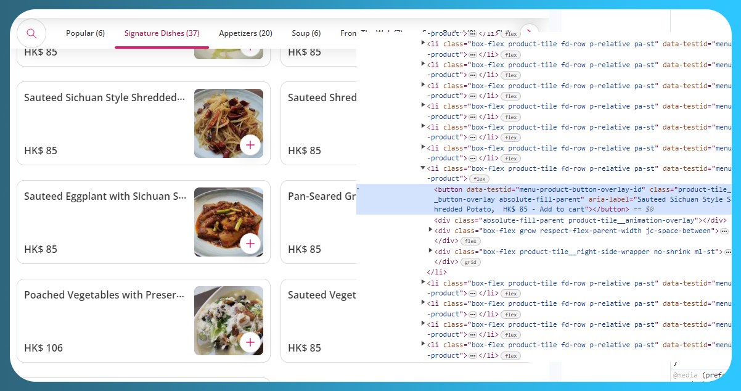Select the Signature Dishes (37) tab
Screen dimensions: 741x391
(x=162, y=33)
